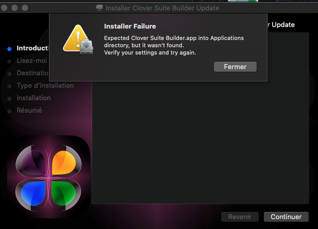Click the 'Verify your settings and try again' text
Image resolution: width=318 pixels, height=229 pixels.
[150, 52]
